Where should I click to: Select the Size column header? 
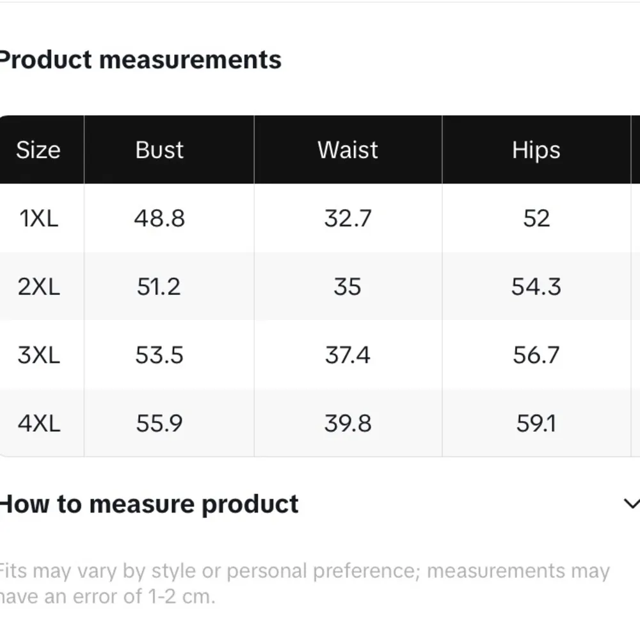tap(38, 150)
